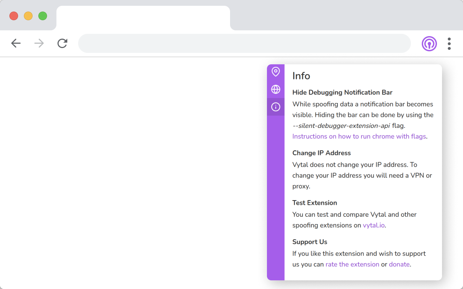Click the "Info" panel heading
This screenshot has width=463, height=289.
301,76
